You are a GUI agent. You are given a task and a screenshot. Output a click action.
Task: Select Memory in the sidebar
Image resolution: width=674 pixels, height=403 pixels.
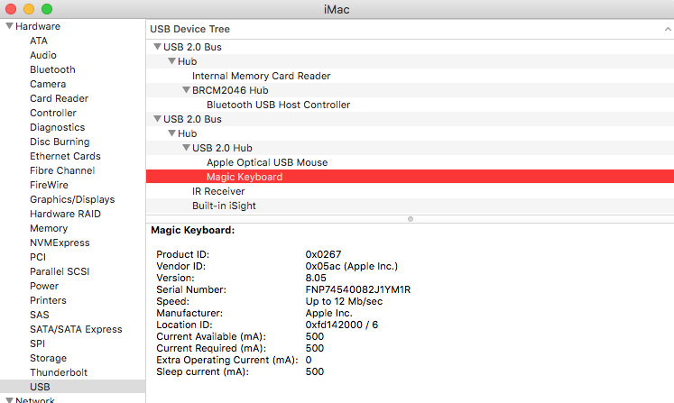tap(49, 228)
